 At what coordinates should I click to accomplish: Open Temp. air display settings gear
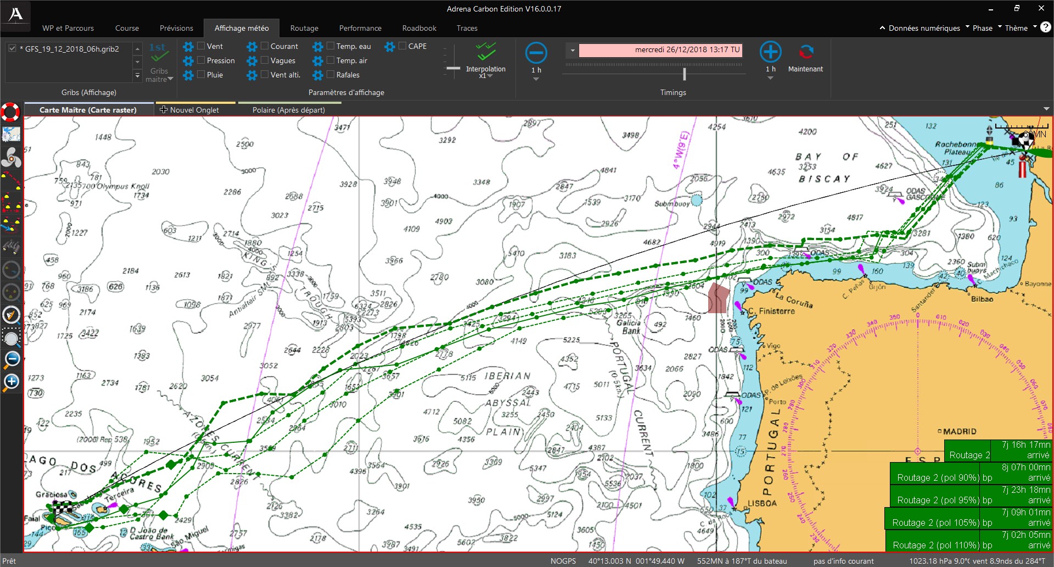(318, 61)
